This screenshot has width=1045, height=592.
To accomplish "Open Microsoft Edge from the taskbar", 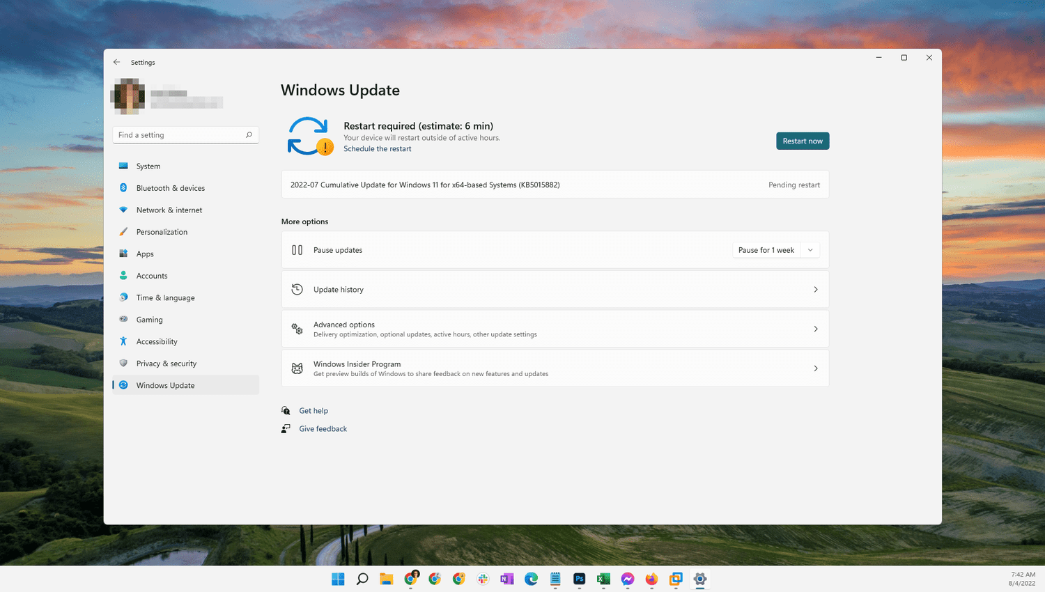I will (531, 579).
